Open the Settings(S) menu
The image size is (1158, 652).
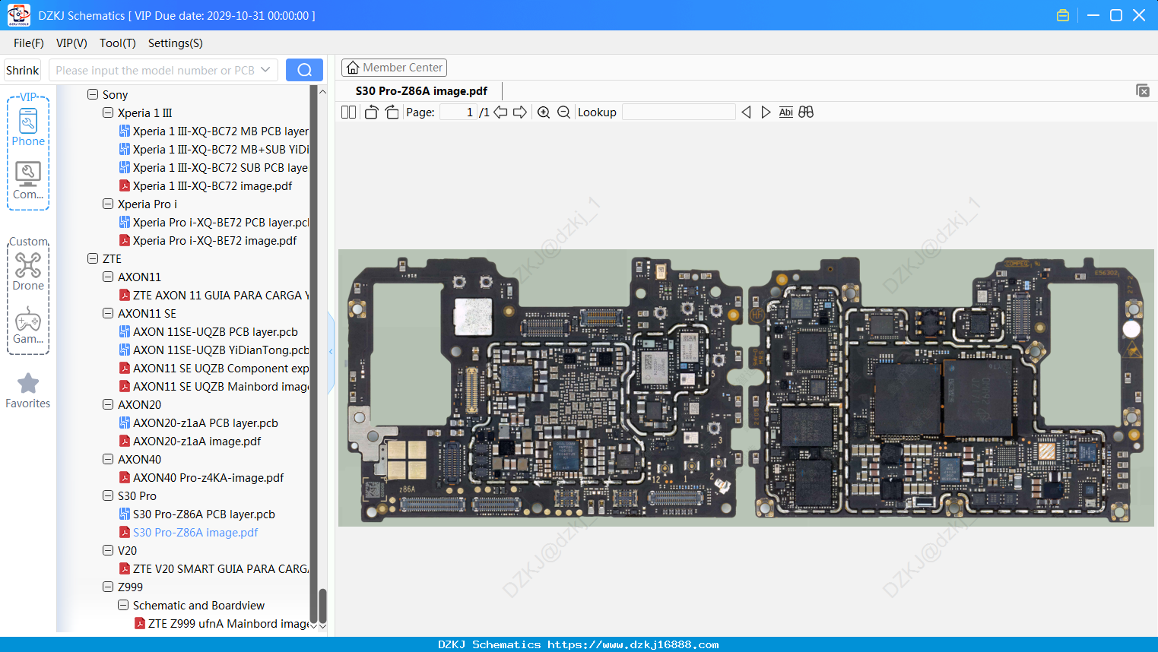[176, 43]
